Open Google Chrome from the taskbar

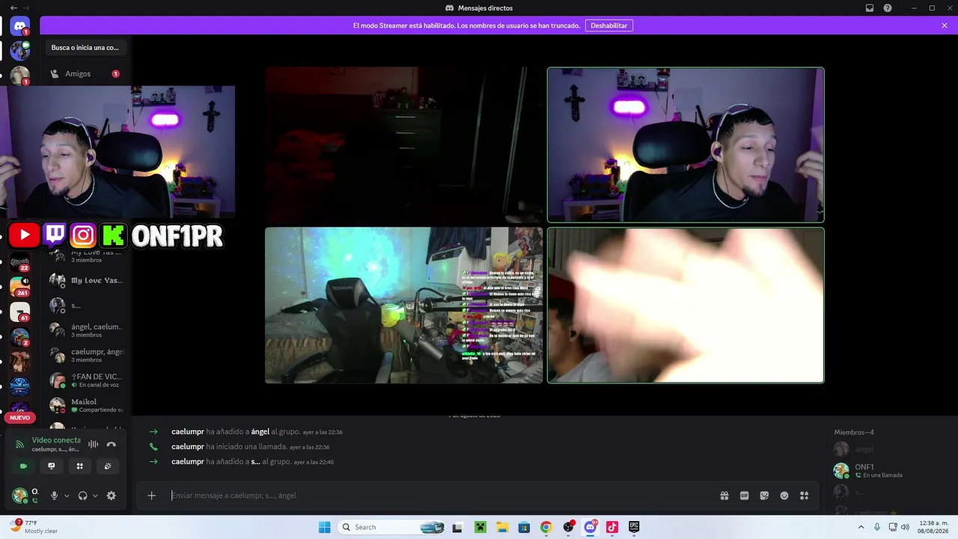(546, 527)
